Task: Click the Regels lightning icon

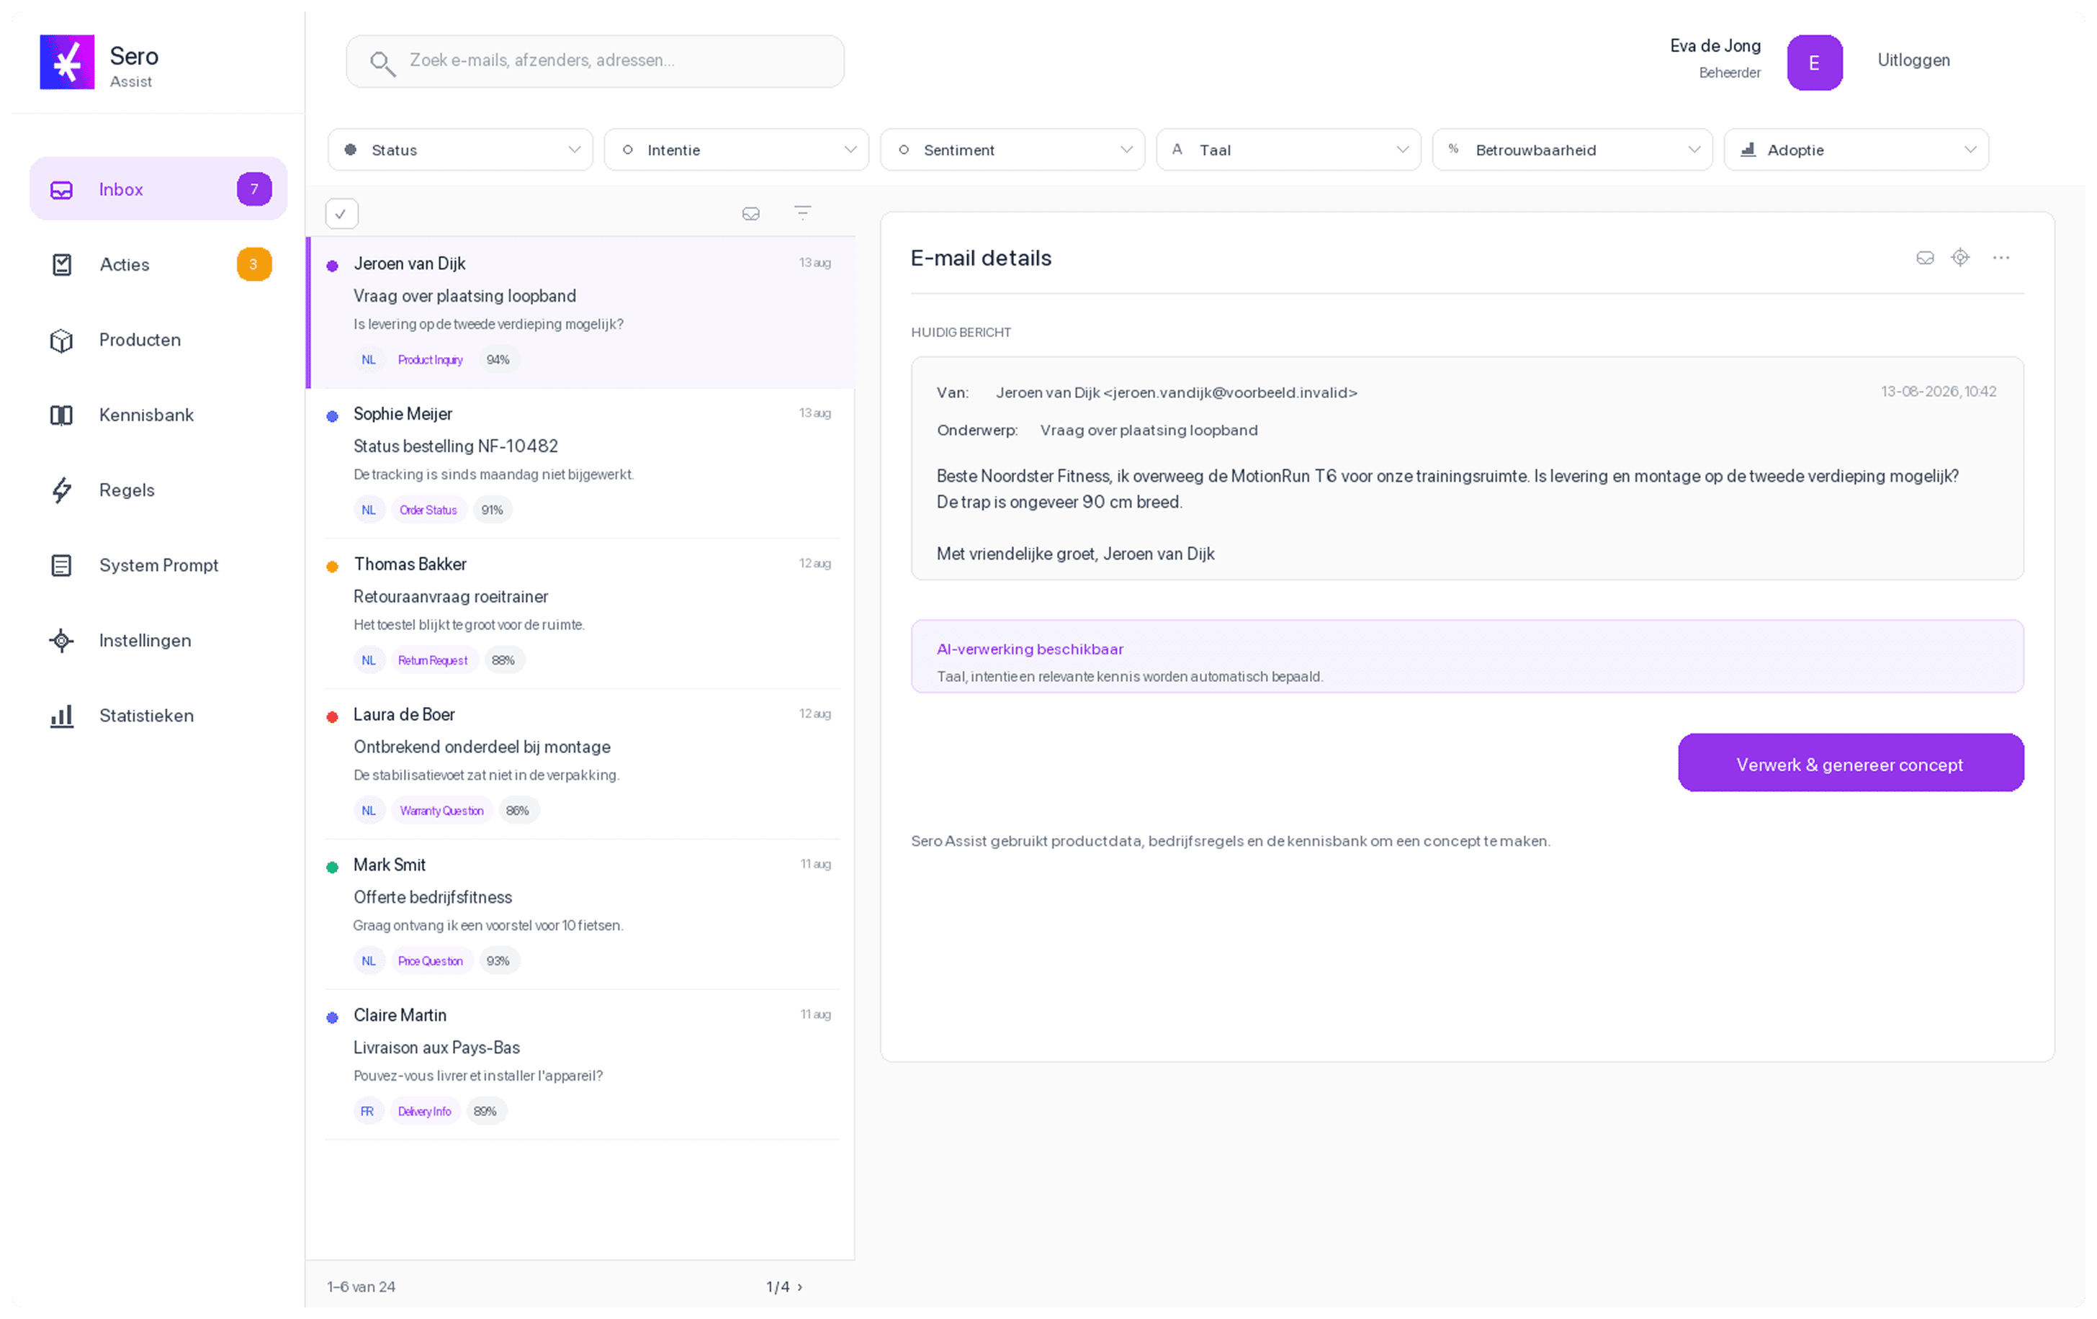Action: 61,490
